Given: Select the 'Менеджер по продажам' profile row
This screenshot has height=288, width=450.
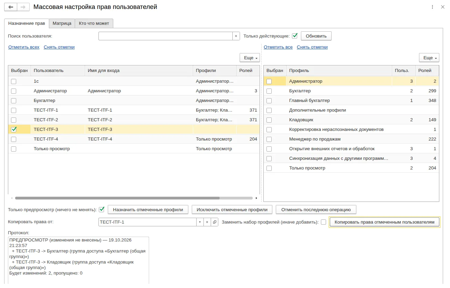Looking at the screenshot, I should coord(351,139).
